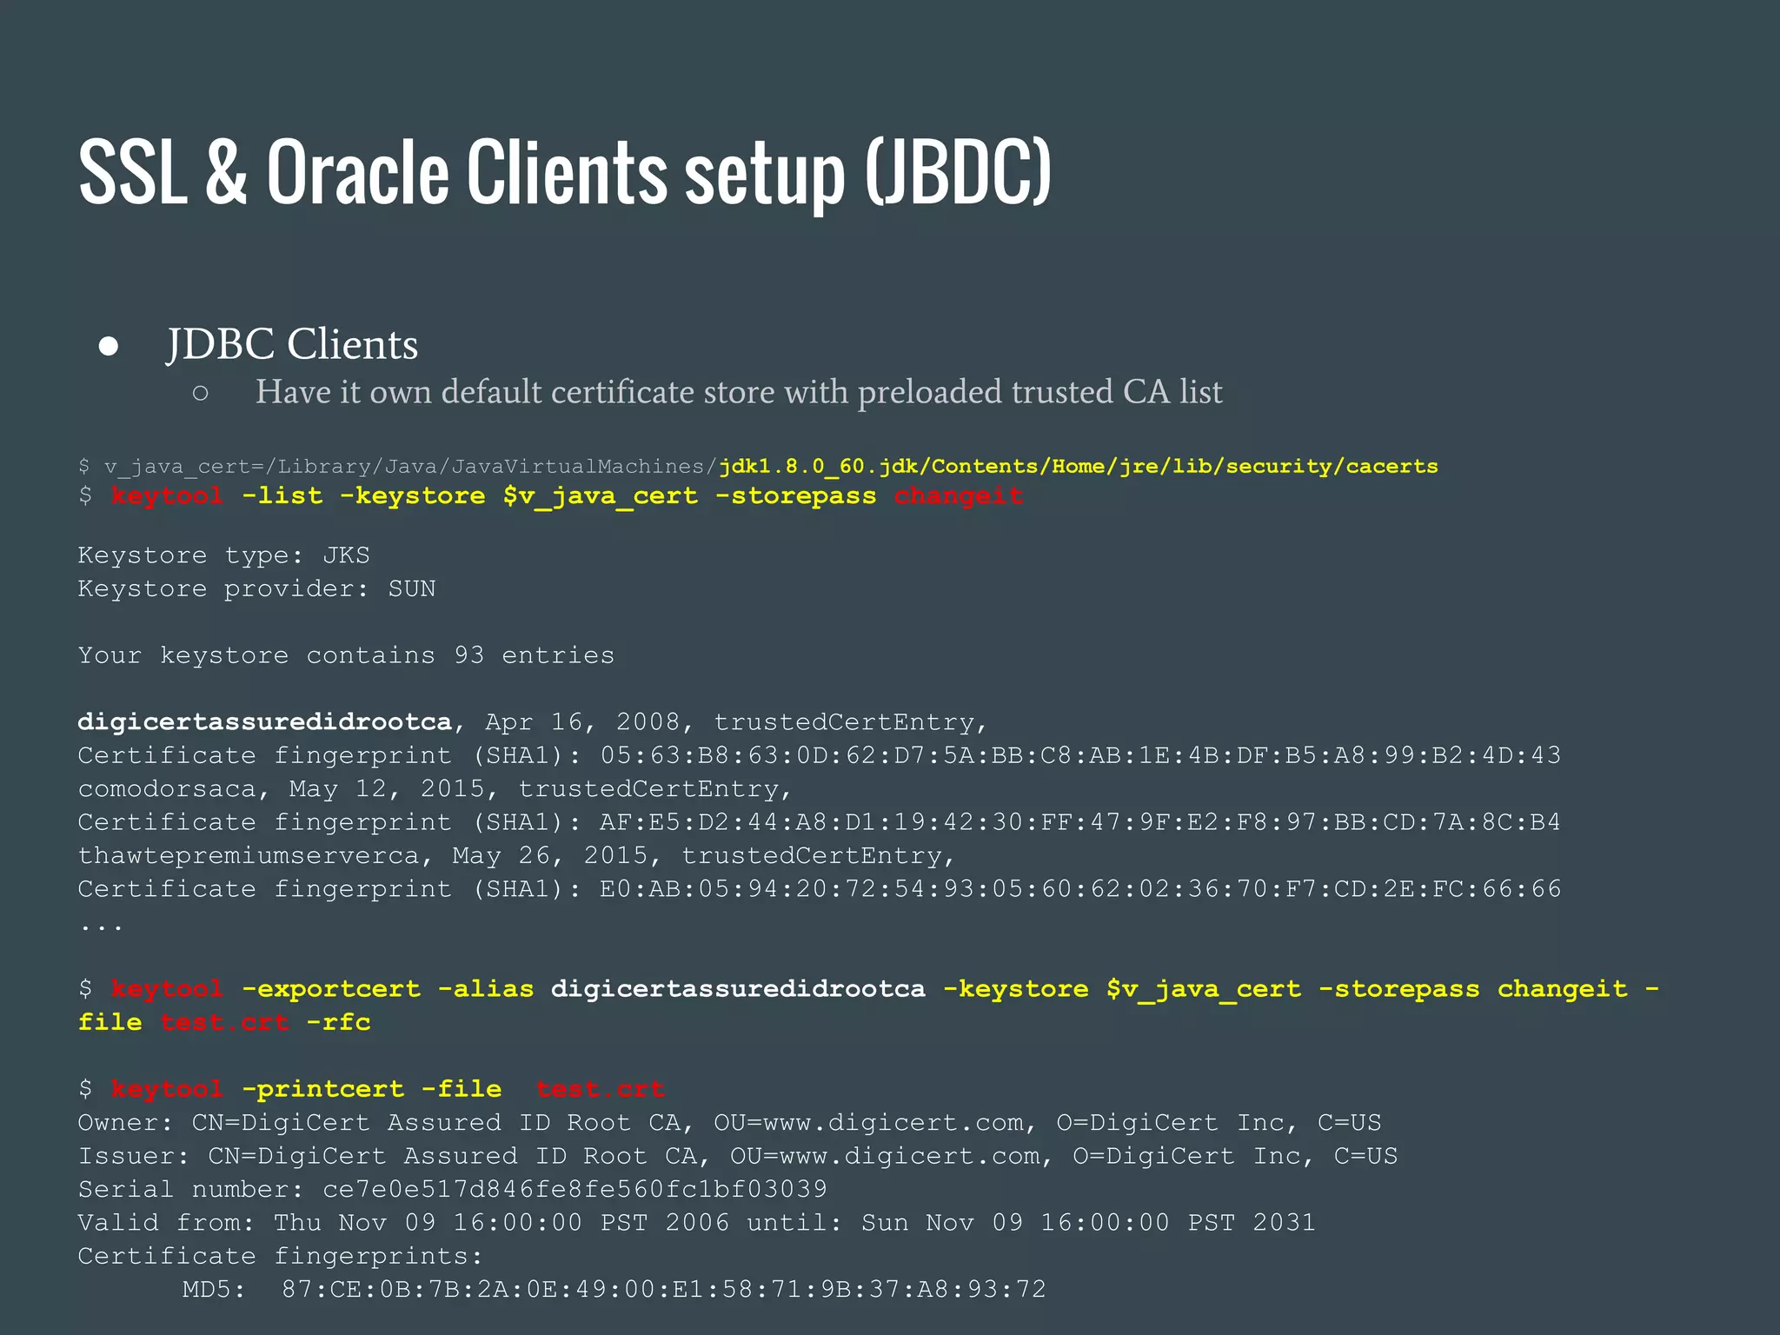Click 'Keystore provider: SUN' text
This screenshot has height=1335, width=1780.
(x=256, y=588)
